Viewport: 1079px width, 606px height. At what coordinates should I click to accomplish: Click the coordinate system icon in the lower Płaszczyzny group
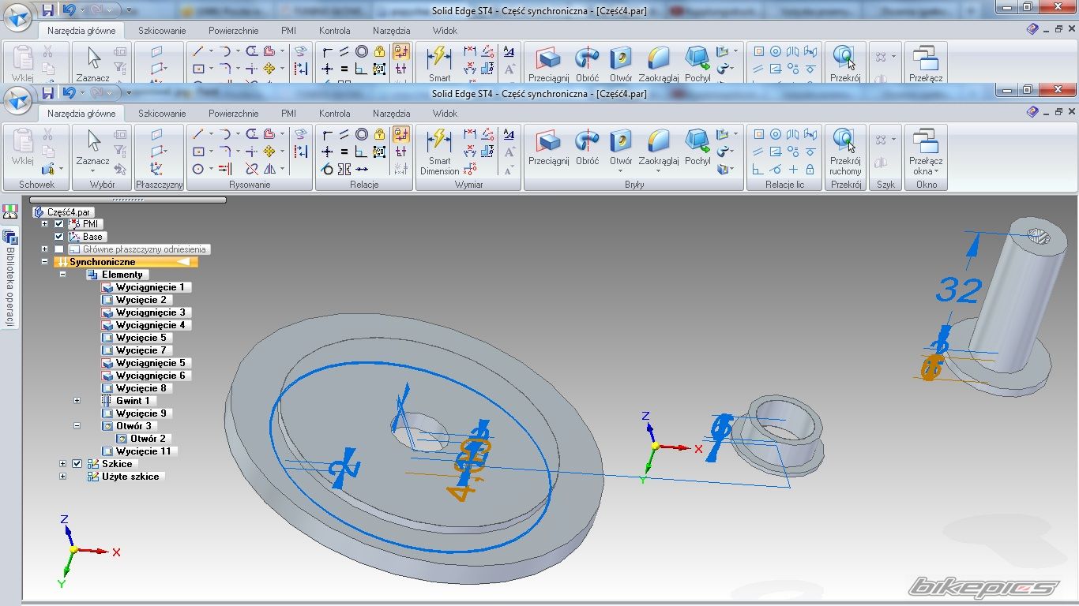click(x=156, y=168)
